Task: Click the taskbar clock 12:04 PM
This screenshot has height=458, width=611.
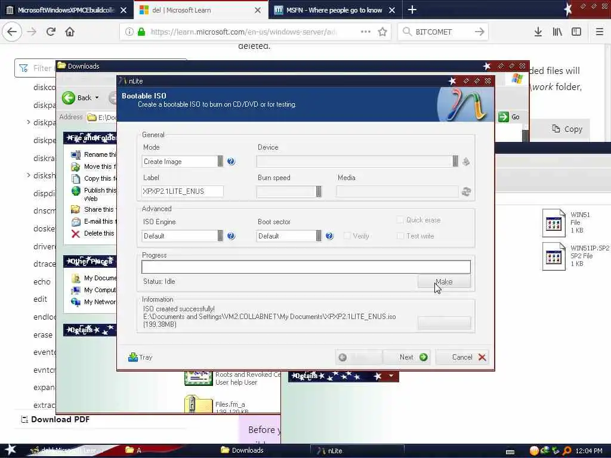Action: [589, 451]
